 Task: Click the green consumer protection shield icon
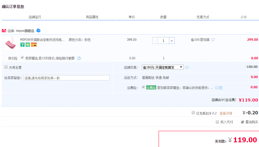coord(28,45)
